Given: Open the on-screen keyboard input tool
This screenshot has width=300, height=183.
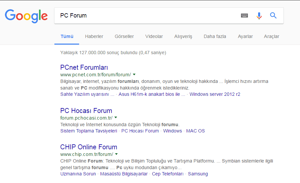Looking at the screenshot, I should pos(244,16).
